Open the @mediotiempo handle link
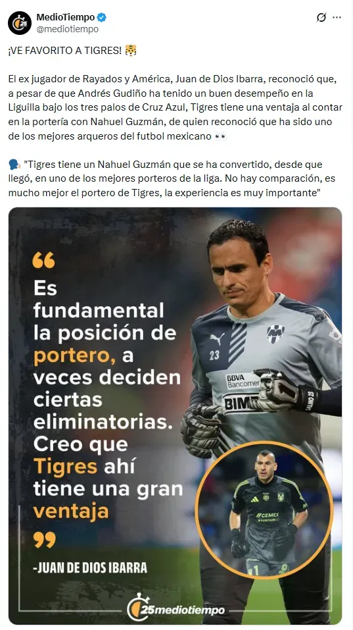The height and width of the screenshot is (630, 353). click(68, 30)
